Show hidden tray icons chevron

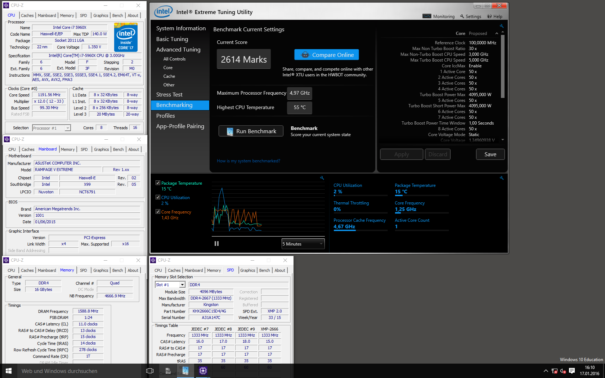click(x=546, y=371)
